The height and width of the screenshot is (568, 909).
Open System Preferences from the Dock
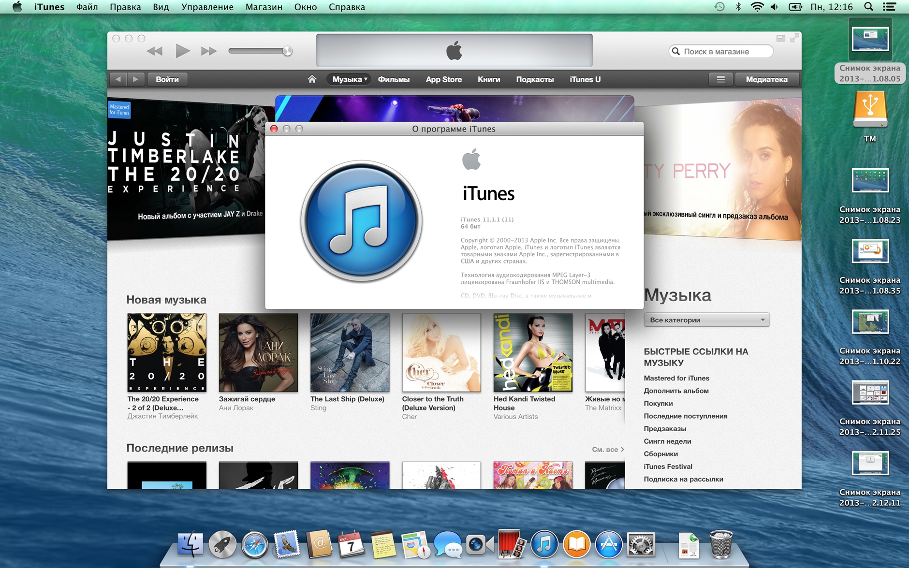[641, 544]
